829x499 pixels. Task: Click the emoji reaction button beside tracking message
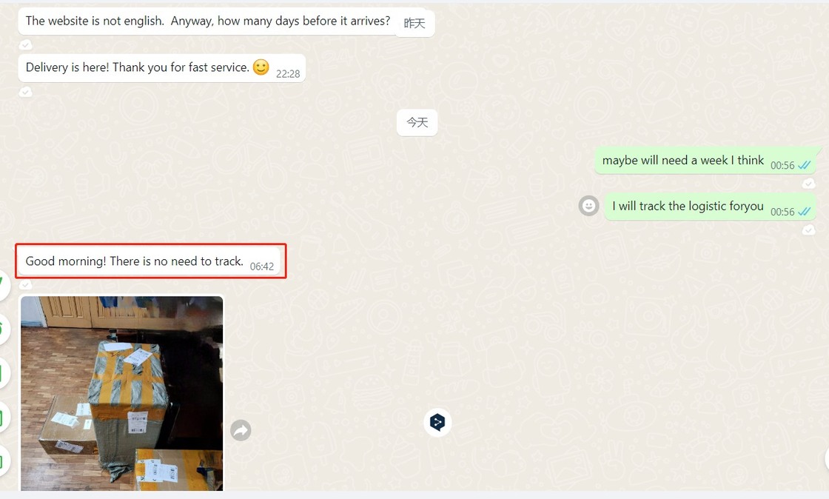[x=589, y=206]
